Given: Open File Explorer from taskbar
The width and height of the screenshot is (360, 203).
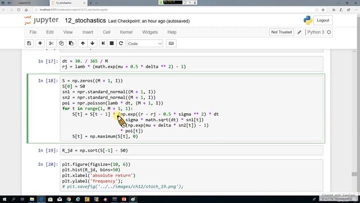Looking at the screenshot, I should pos(32,199).
